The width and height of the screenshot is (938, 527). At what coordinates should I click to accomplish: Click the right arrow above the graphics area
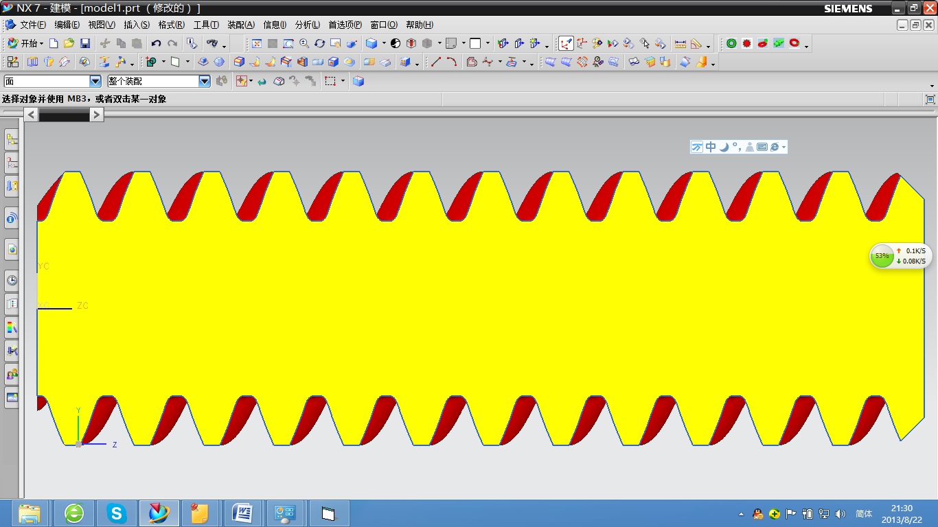tap(97, 115)
